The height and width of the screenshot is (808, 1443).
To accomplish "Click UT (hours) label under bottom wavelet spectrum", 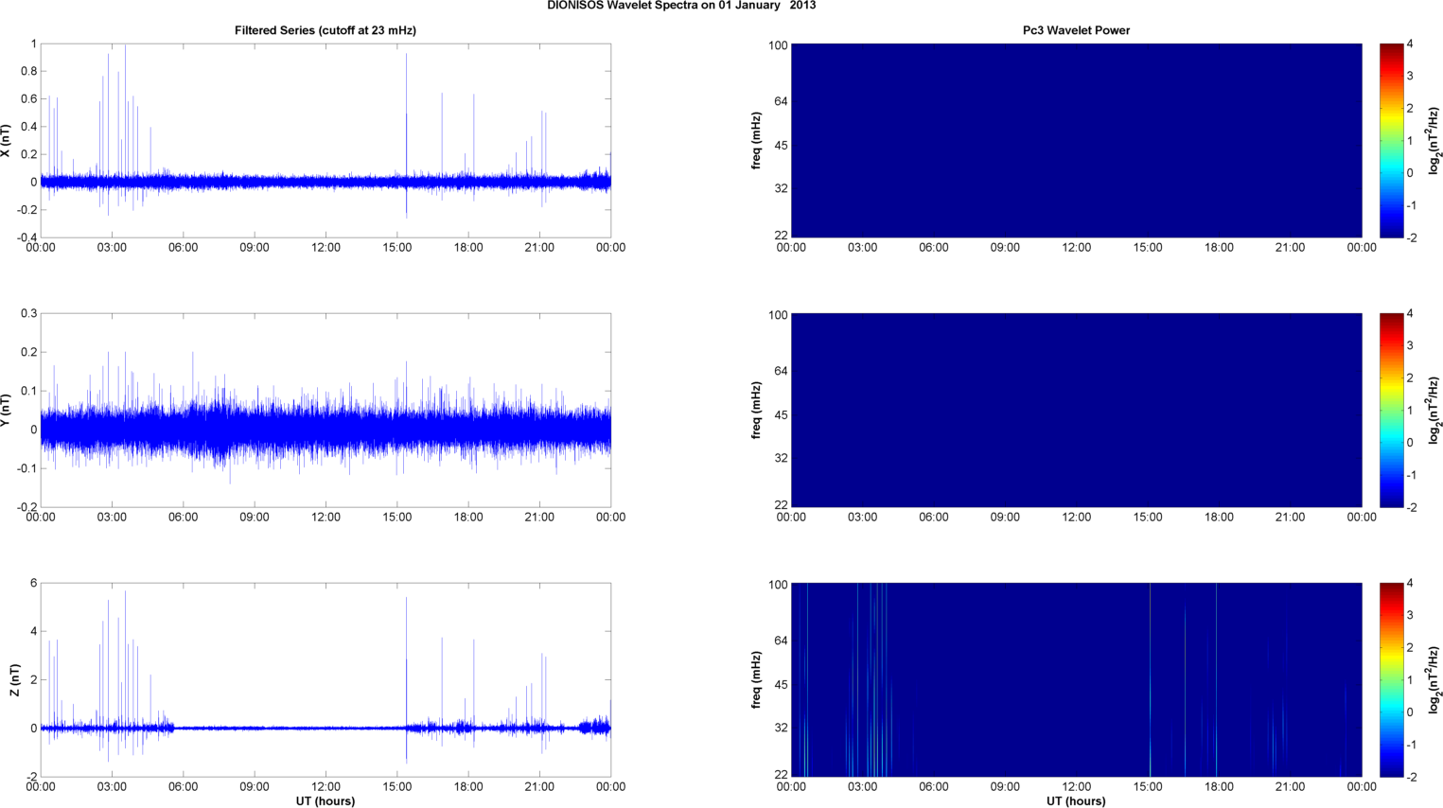I will point(1076,800).
